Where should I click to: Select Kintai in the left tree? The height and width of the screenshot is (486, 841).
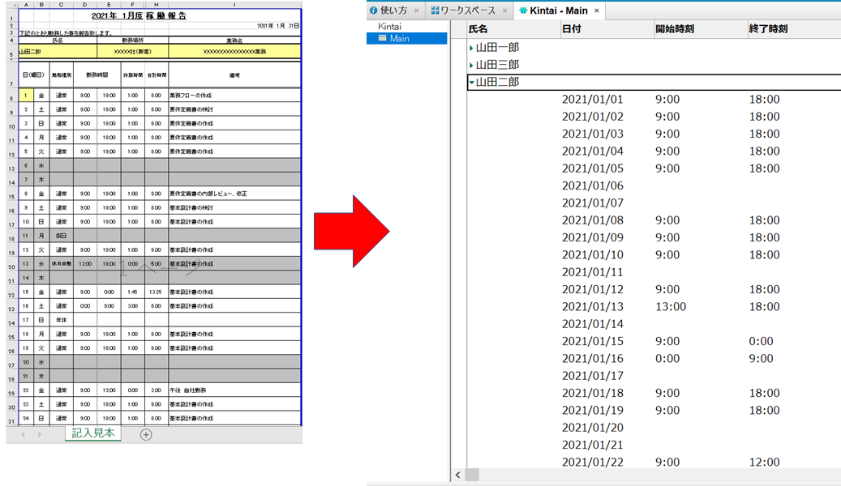(389, 26)
